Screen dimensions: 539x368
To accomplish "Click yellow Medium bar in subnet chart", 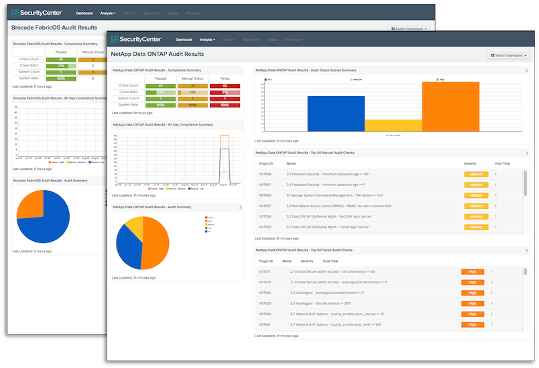I will (394, 126).
